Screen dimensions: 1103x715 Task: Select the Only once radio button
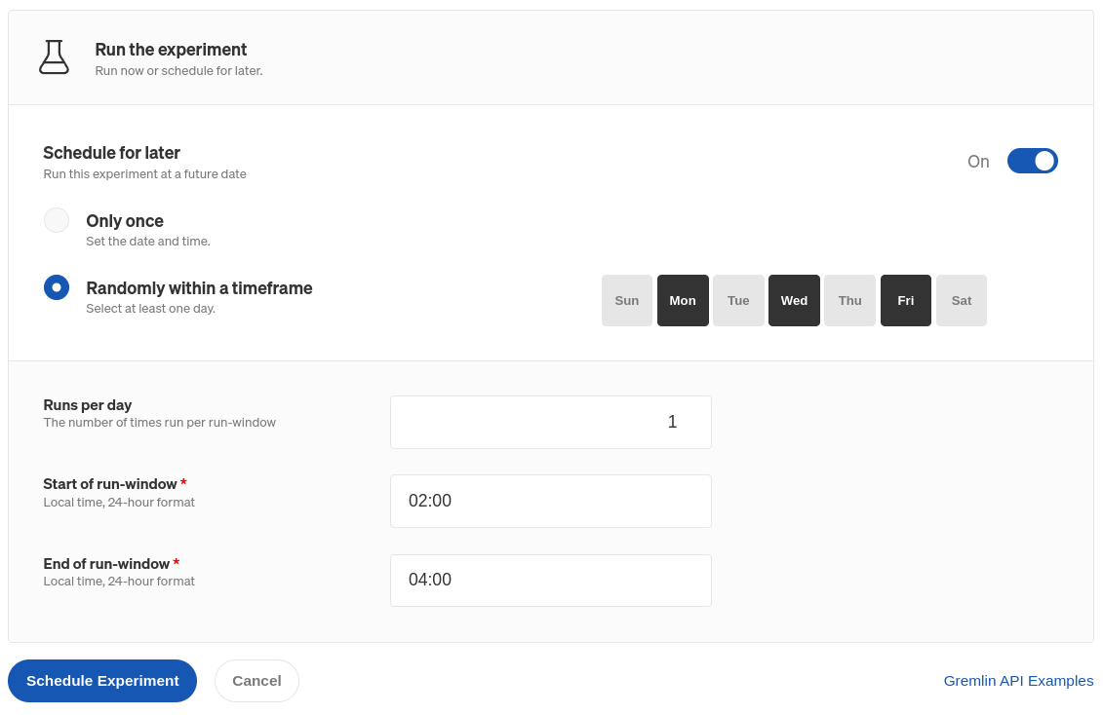[57, 220]
